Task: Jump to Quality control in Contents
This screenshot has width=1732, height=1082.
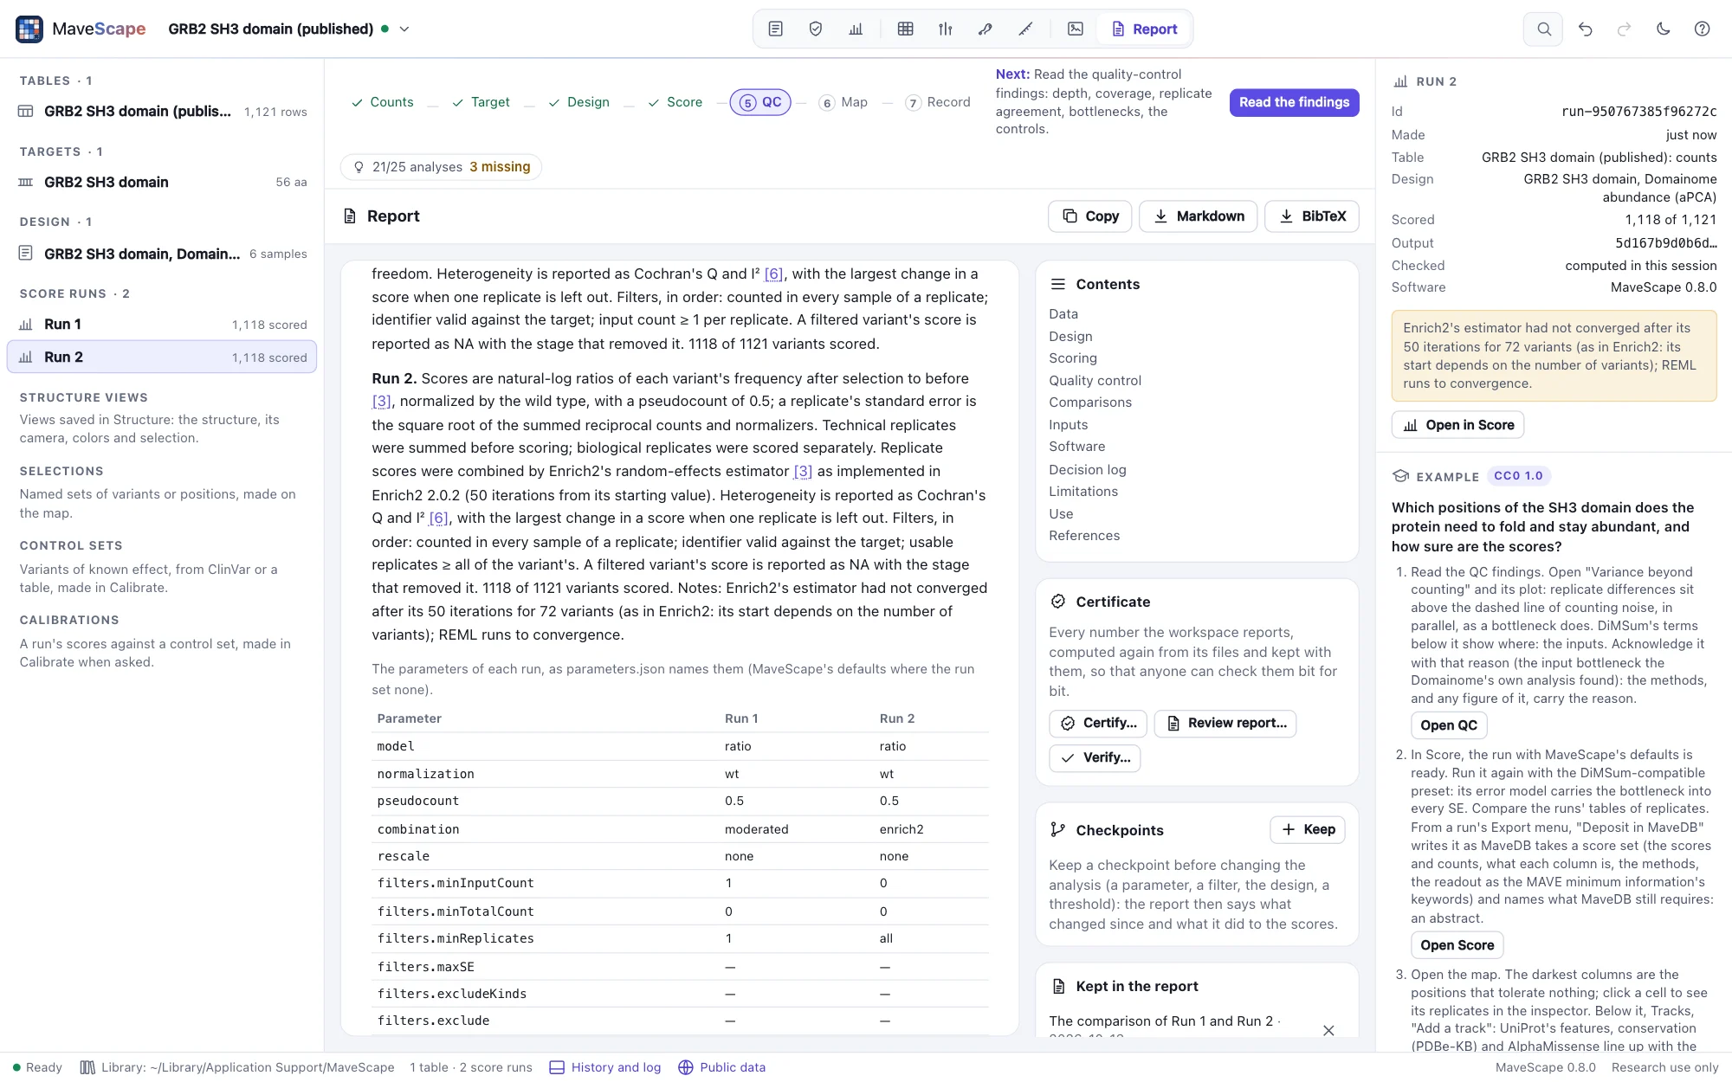Action: 1095,380
